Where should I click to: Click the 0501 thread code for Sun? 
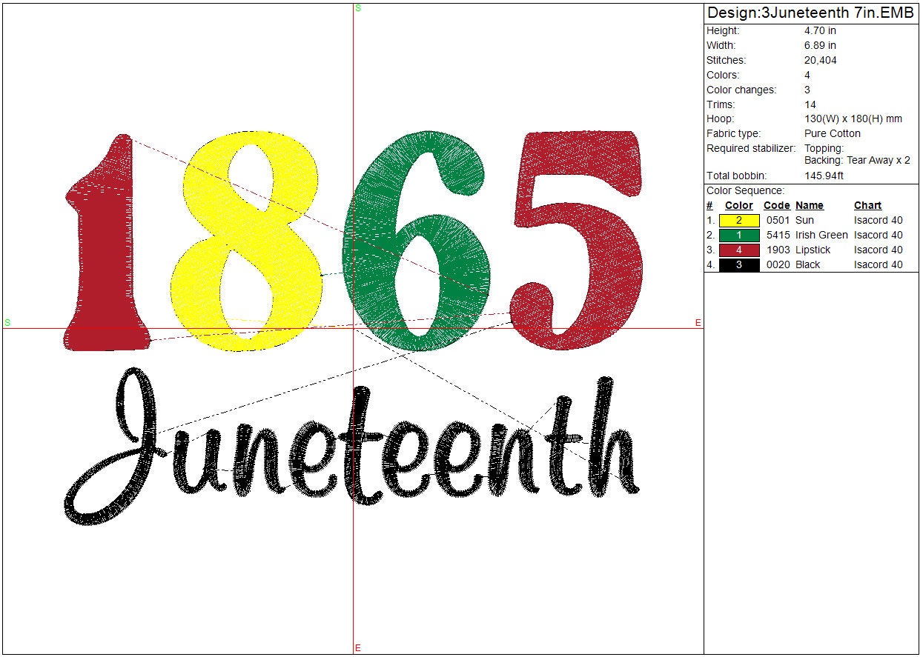click(778, 221)
